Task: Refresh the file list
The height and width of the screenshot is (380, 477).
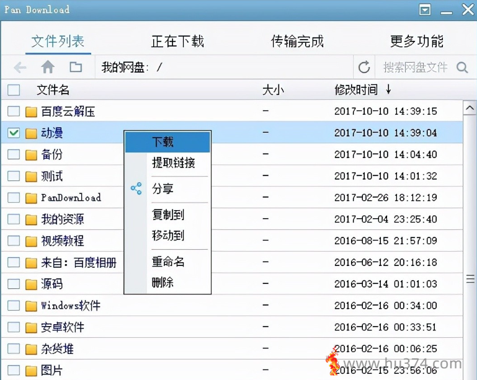Action: [364, 67]
